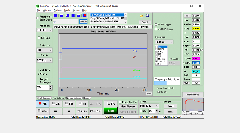Open the Help menu
The height and width of the screenshot is (133, 240).
point(84,10)
